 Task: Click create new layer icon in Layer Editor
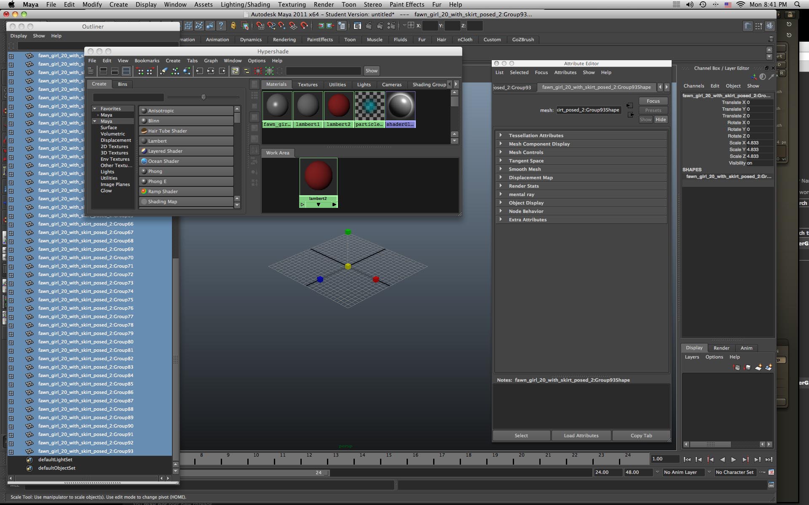758,367
